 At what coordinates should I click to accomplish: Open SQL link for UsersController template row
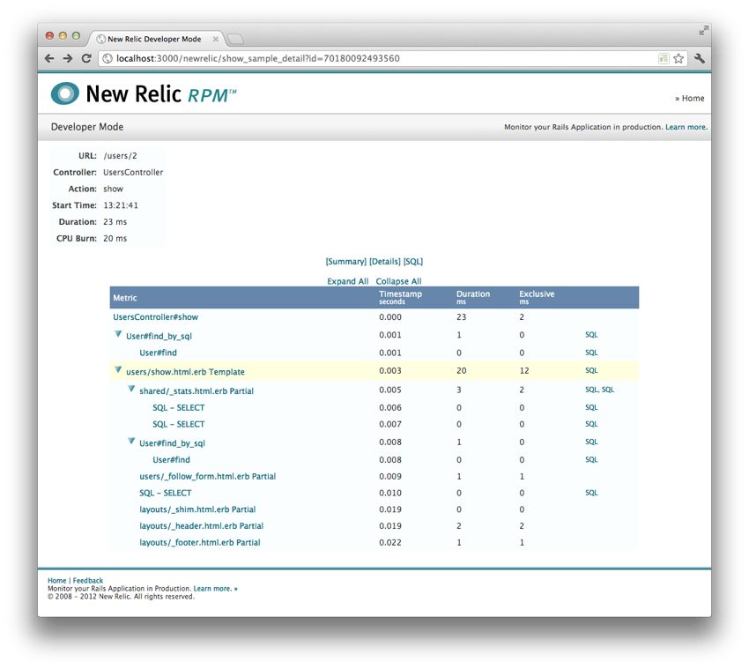(x=591, y=371)
